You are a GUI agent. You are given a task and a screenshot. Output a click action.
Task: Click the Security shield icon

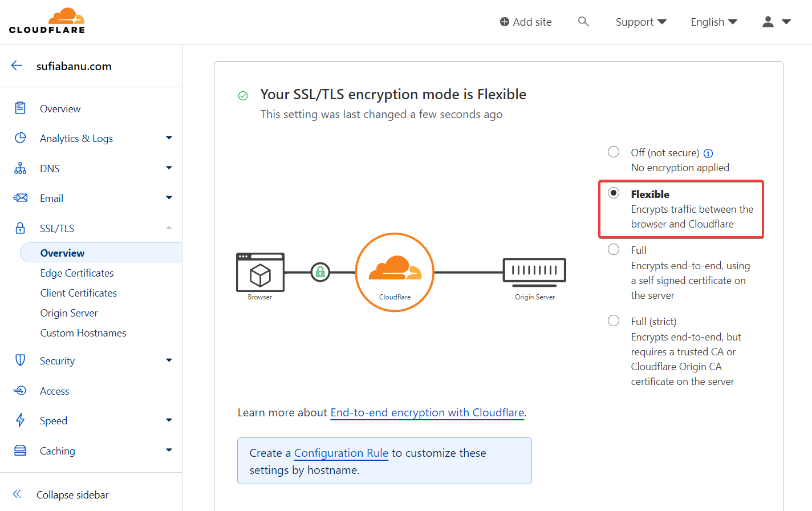21,360
